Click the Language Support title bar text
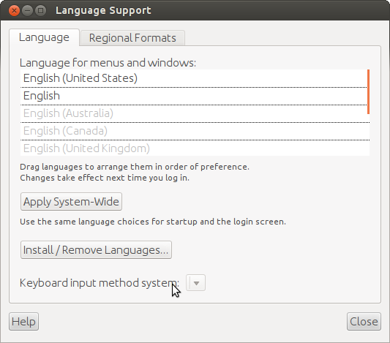The width and height of the screenshot is (390, 343). [x=103, y=11]
